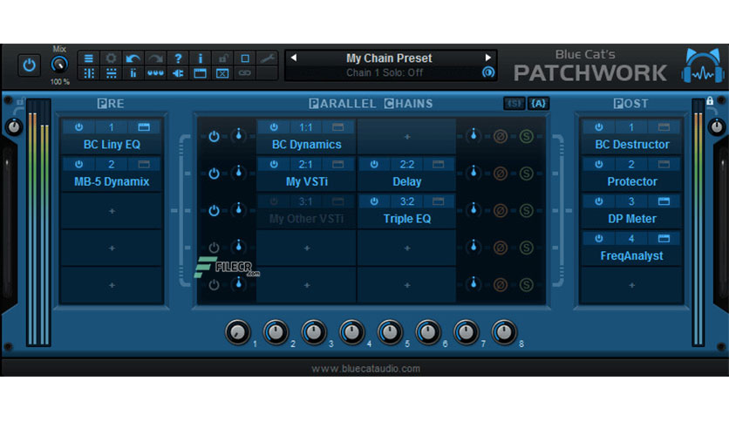Toggle phase invert on chain 2 row
Viewport: 729px width, 422px height.
click(x=501, y=174)
